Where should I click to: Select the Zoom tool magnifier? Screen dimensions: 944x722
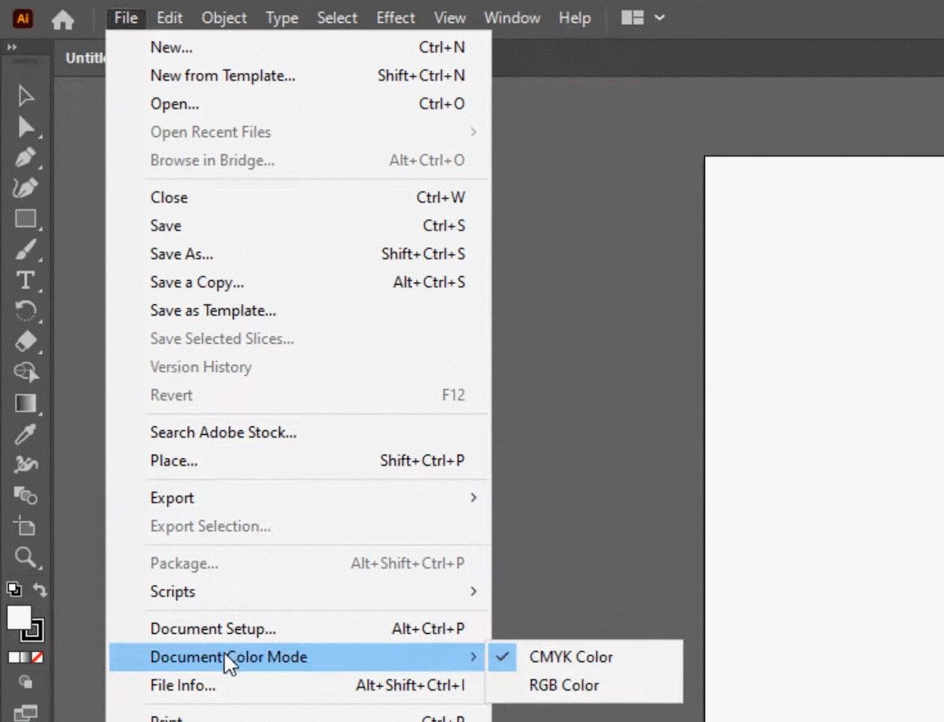[26, 558]
